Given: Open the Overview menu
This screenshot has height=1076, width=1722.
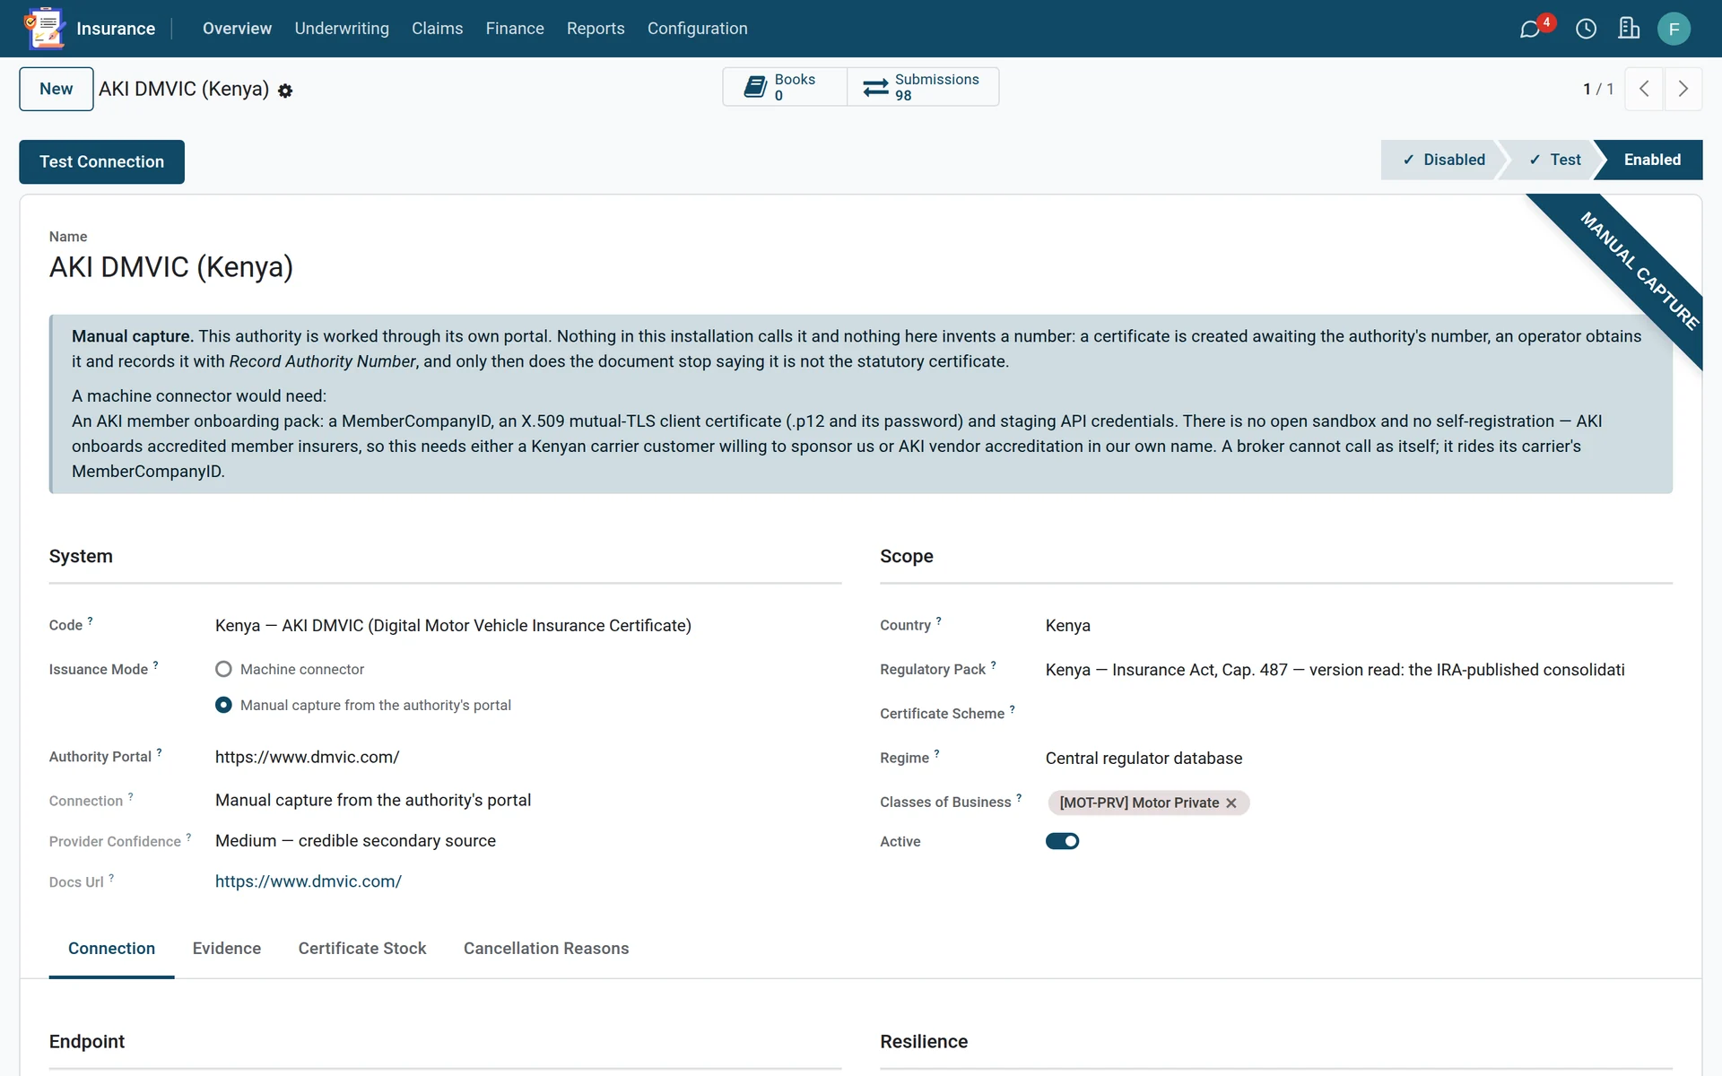Looking at the screenshot, I should point(237,29).
